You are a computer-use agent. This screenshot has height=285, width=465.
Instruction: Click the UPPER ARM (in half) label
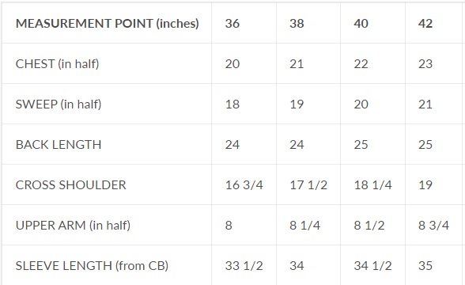(x=73, y=226)
